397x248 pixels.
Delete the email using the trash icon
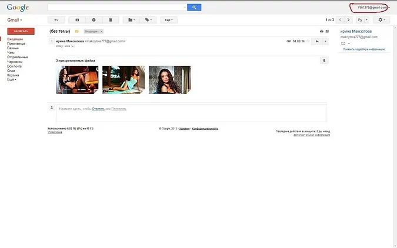click(x=111, y=20)
